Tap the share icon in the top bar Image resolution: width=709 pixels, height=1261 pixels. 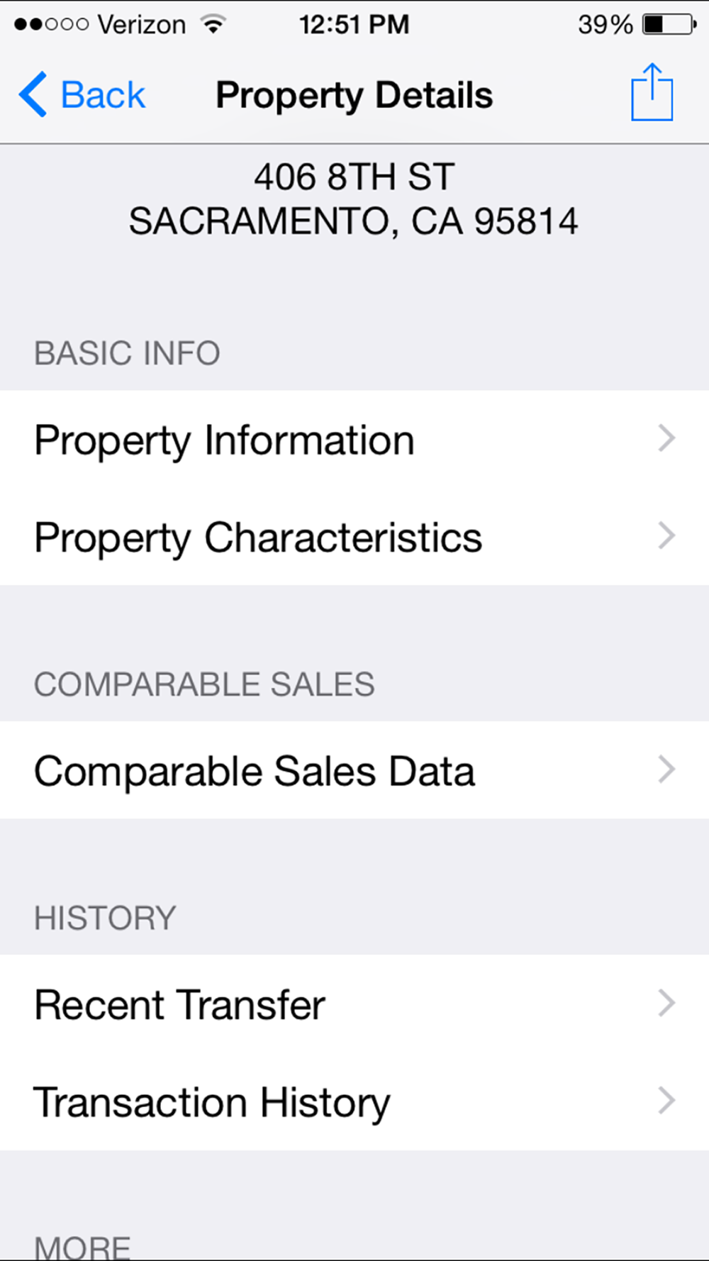tap(652, 92)
